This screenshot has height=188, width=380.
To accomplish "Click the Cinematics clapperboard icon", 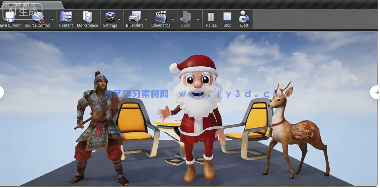I will (x=161, y=19).
